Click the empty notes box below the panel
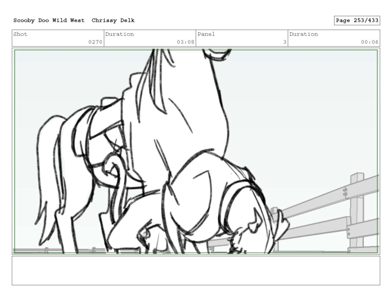 coord(196,271)
